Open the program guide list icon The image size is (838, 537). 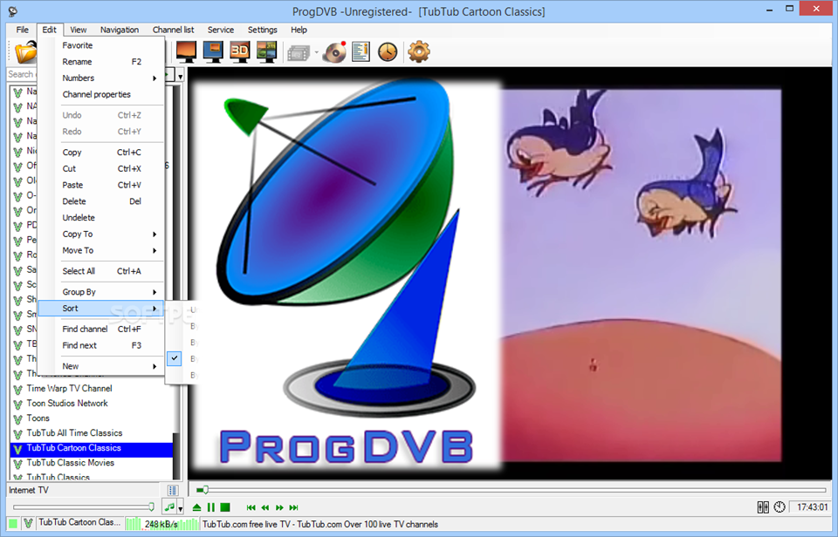pos(361,51)
